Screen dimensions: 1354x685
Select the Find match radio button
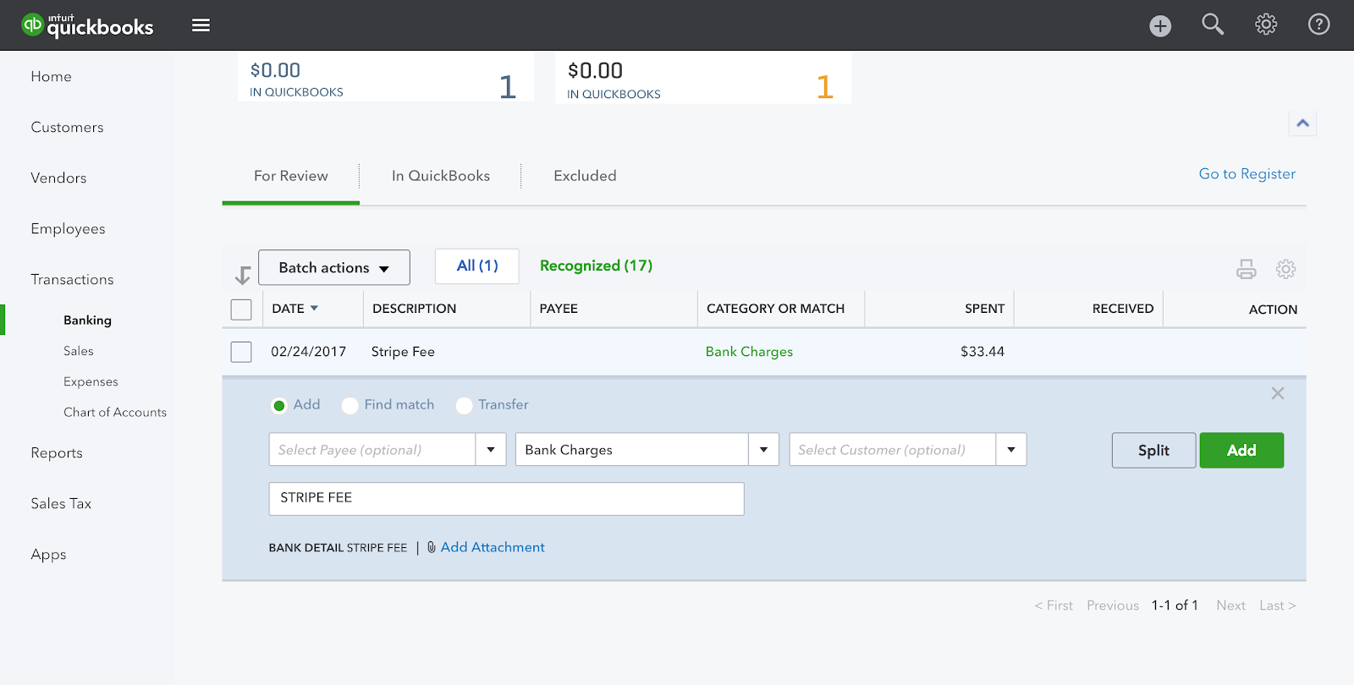tap(350, 405)
